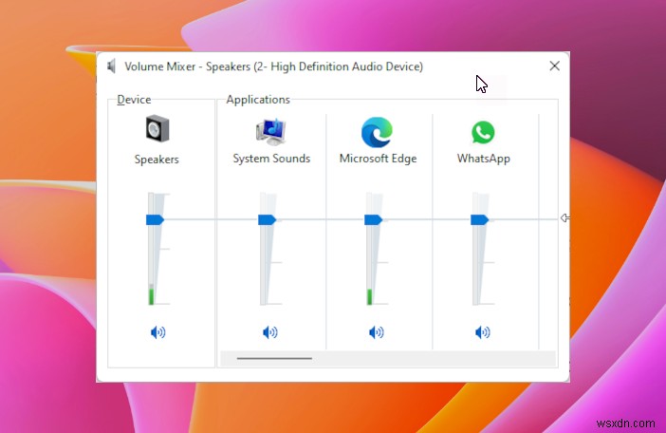
Task: Click the Device group label
Action: point(134,100)
